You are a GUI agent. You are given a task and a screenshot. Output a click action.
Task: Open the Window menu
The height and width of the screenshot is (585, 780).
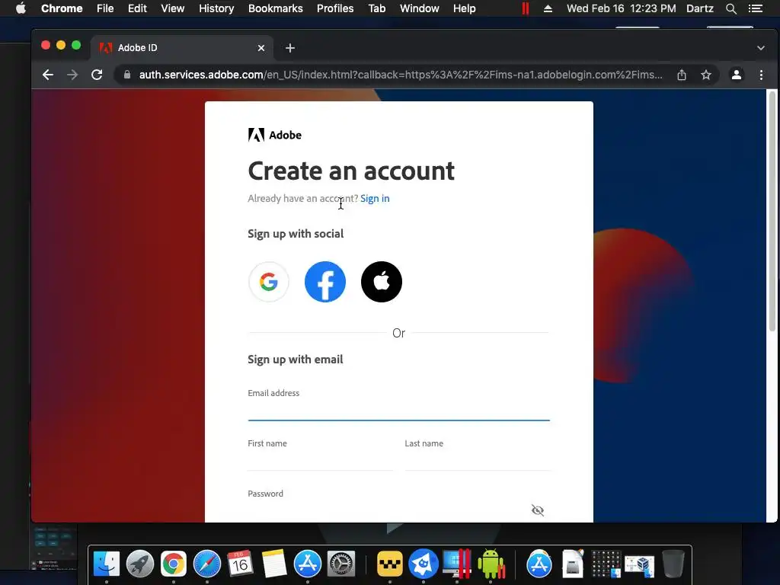(x=420, y=8)
